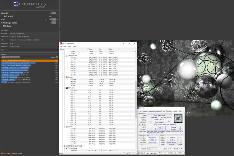Select the CPU tab in CPU-Z

(x=140, y=111)
